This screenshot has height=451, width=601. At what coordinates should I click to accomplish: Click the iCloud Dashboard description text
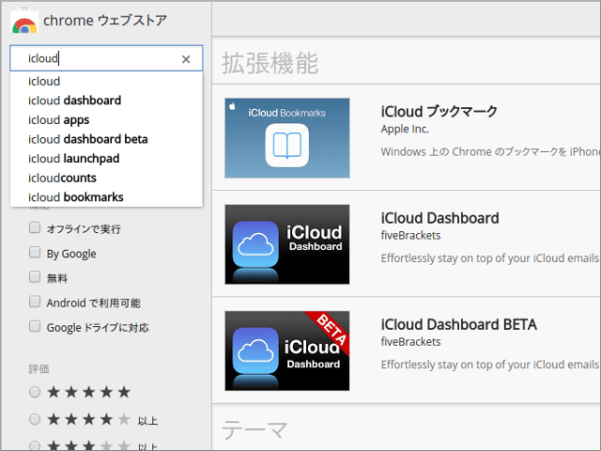tap(490, 258)
